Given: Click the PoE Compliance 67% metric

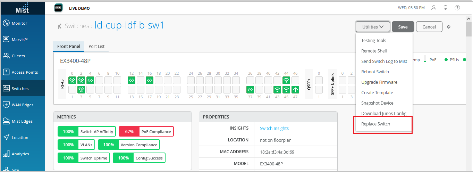Looking at the screenshot, I should [146, 132].
